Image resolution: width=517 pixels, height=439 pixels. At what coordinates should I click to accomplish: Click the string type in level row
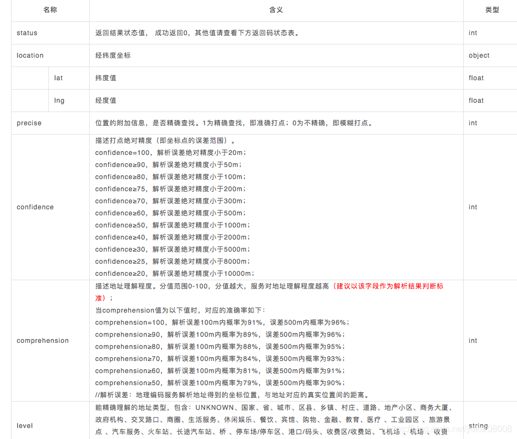478,425
